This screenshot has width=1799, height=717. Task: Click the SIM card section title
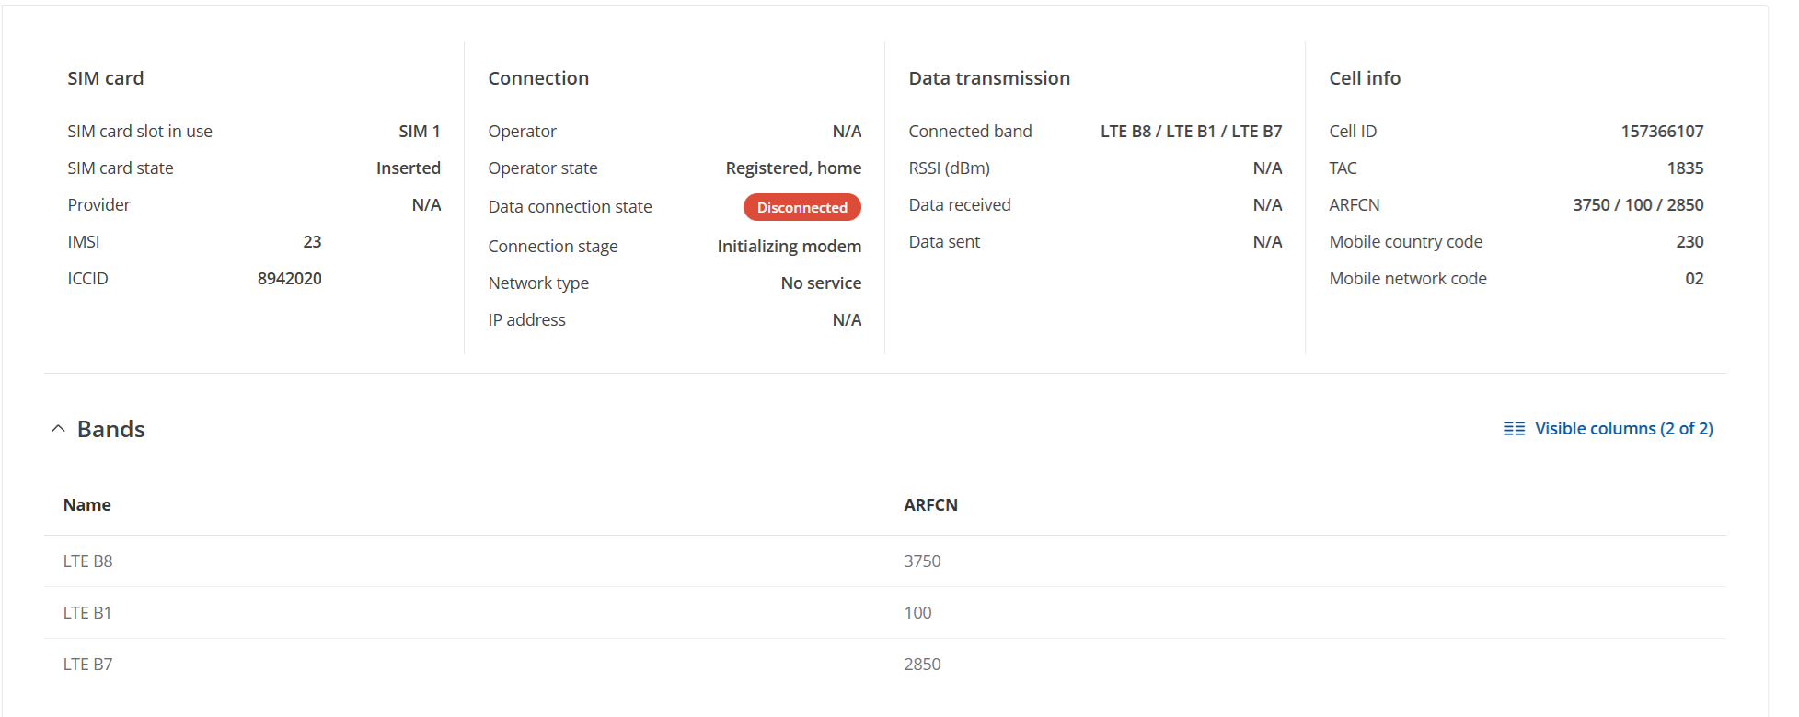tap(106, 78)
